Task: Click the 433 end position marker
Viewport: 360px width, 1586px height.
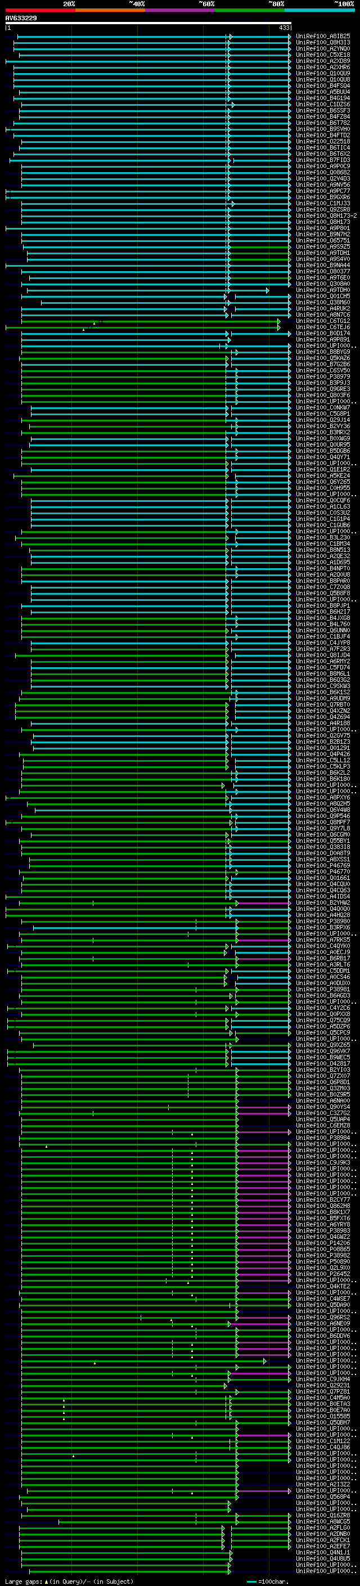Action: (283, 28)
